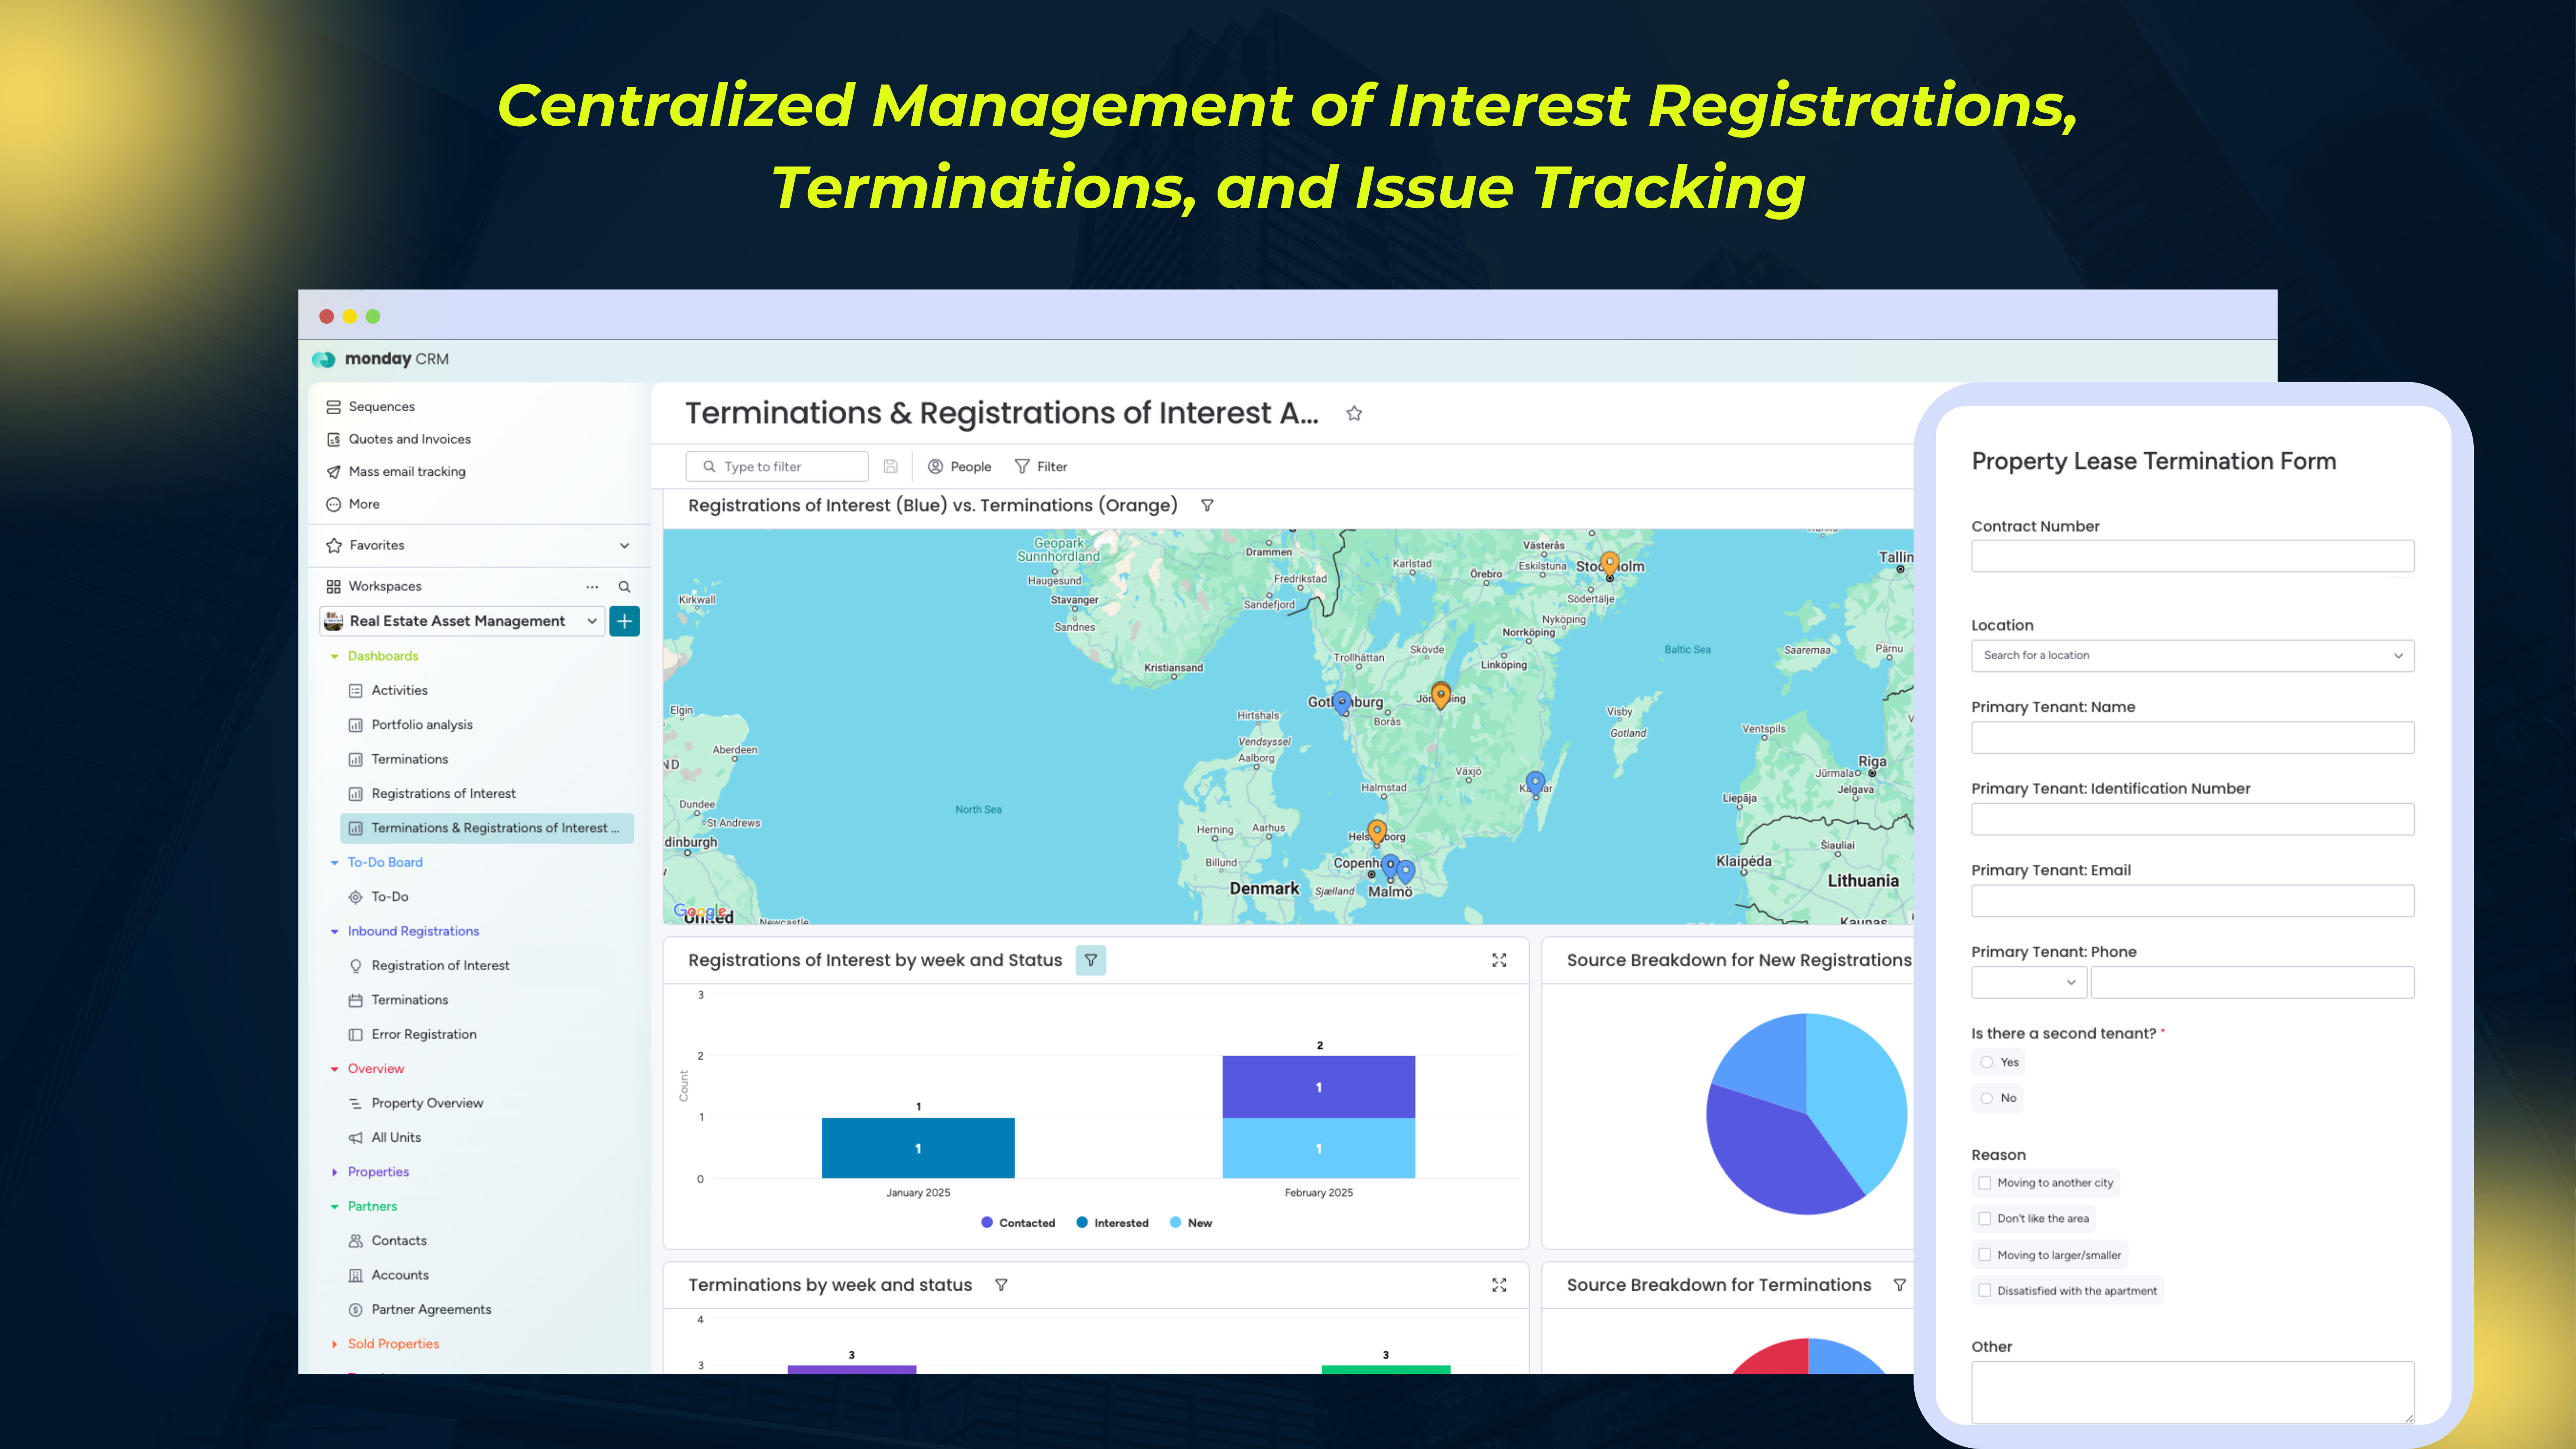Check 'Moving to another city' reason
Screen dimensions: 2576x1449
(x=1985, y=1183)
